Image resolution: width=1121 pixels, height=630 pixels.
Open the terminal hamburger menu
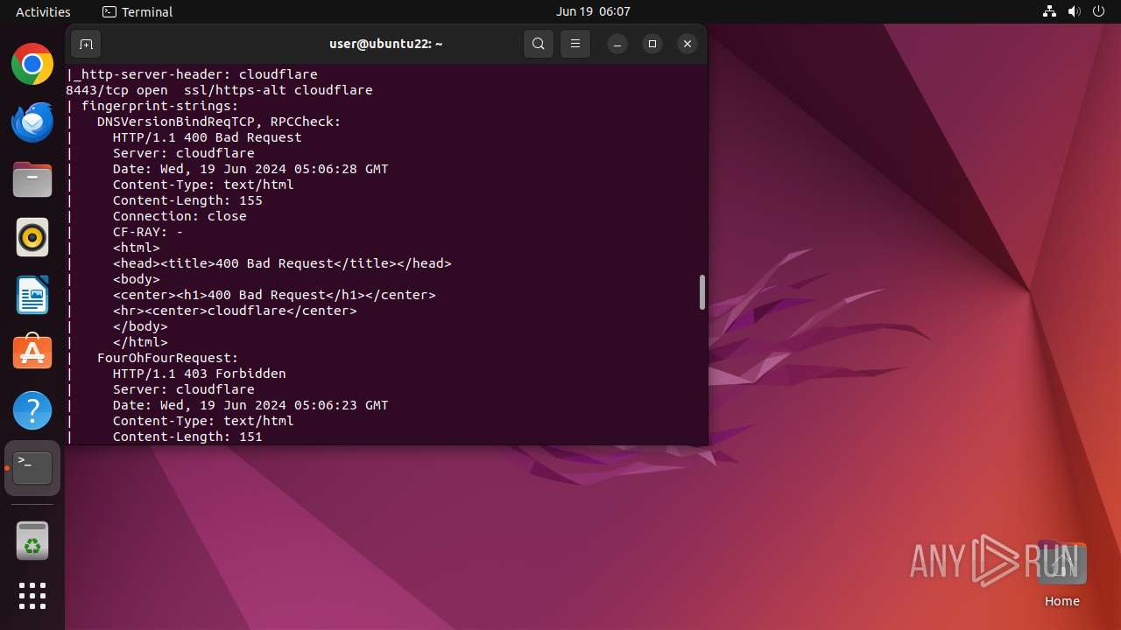pyautogui.click(x=575, y=44)
